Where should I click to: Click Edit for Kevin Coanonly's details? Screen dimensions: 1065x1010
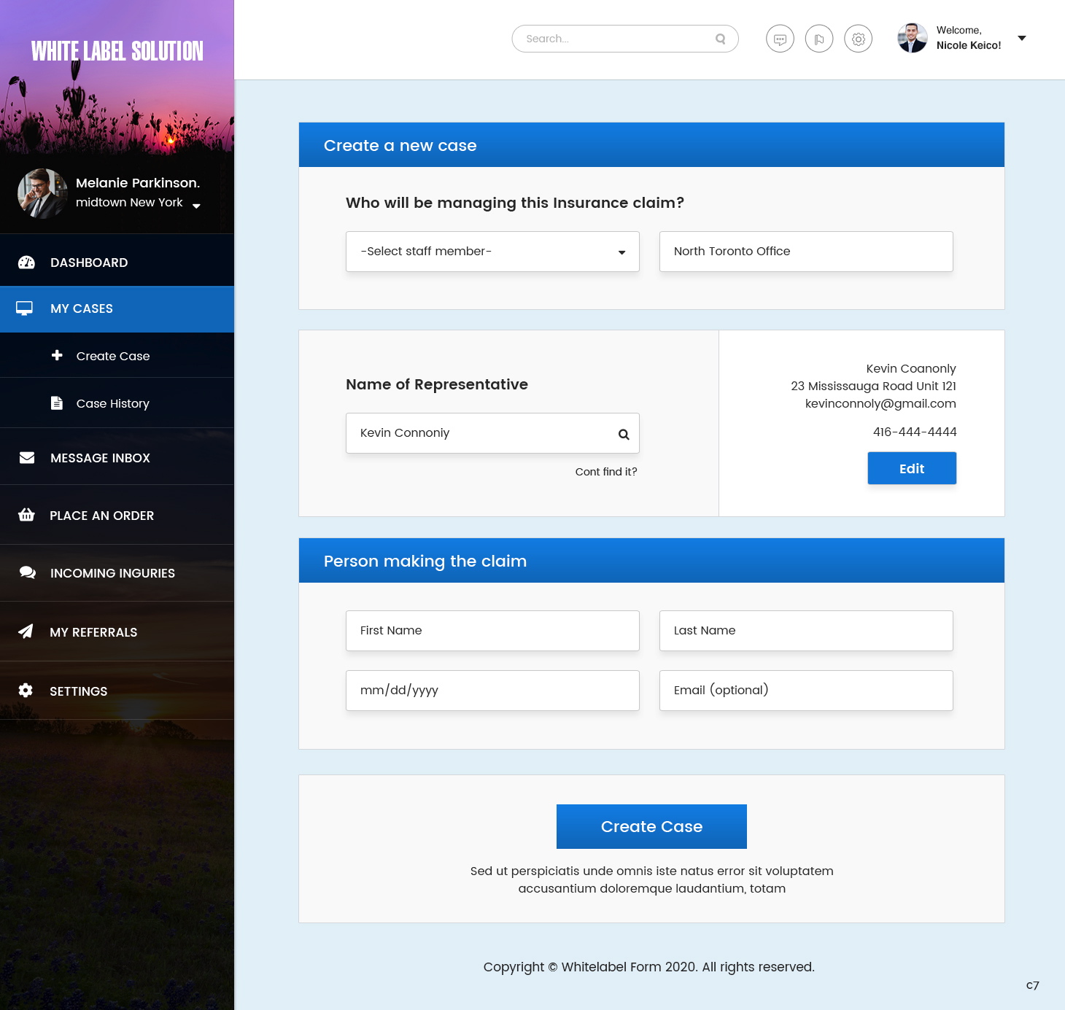[x=912, y=468]
